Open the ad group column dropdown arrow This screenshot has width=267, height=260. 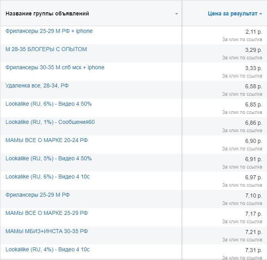click(x=177, y=14)
